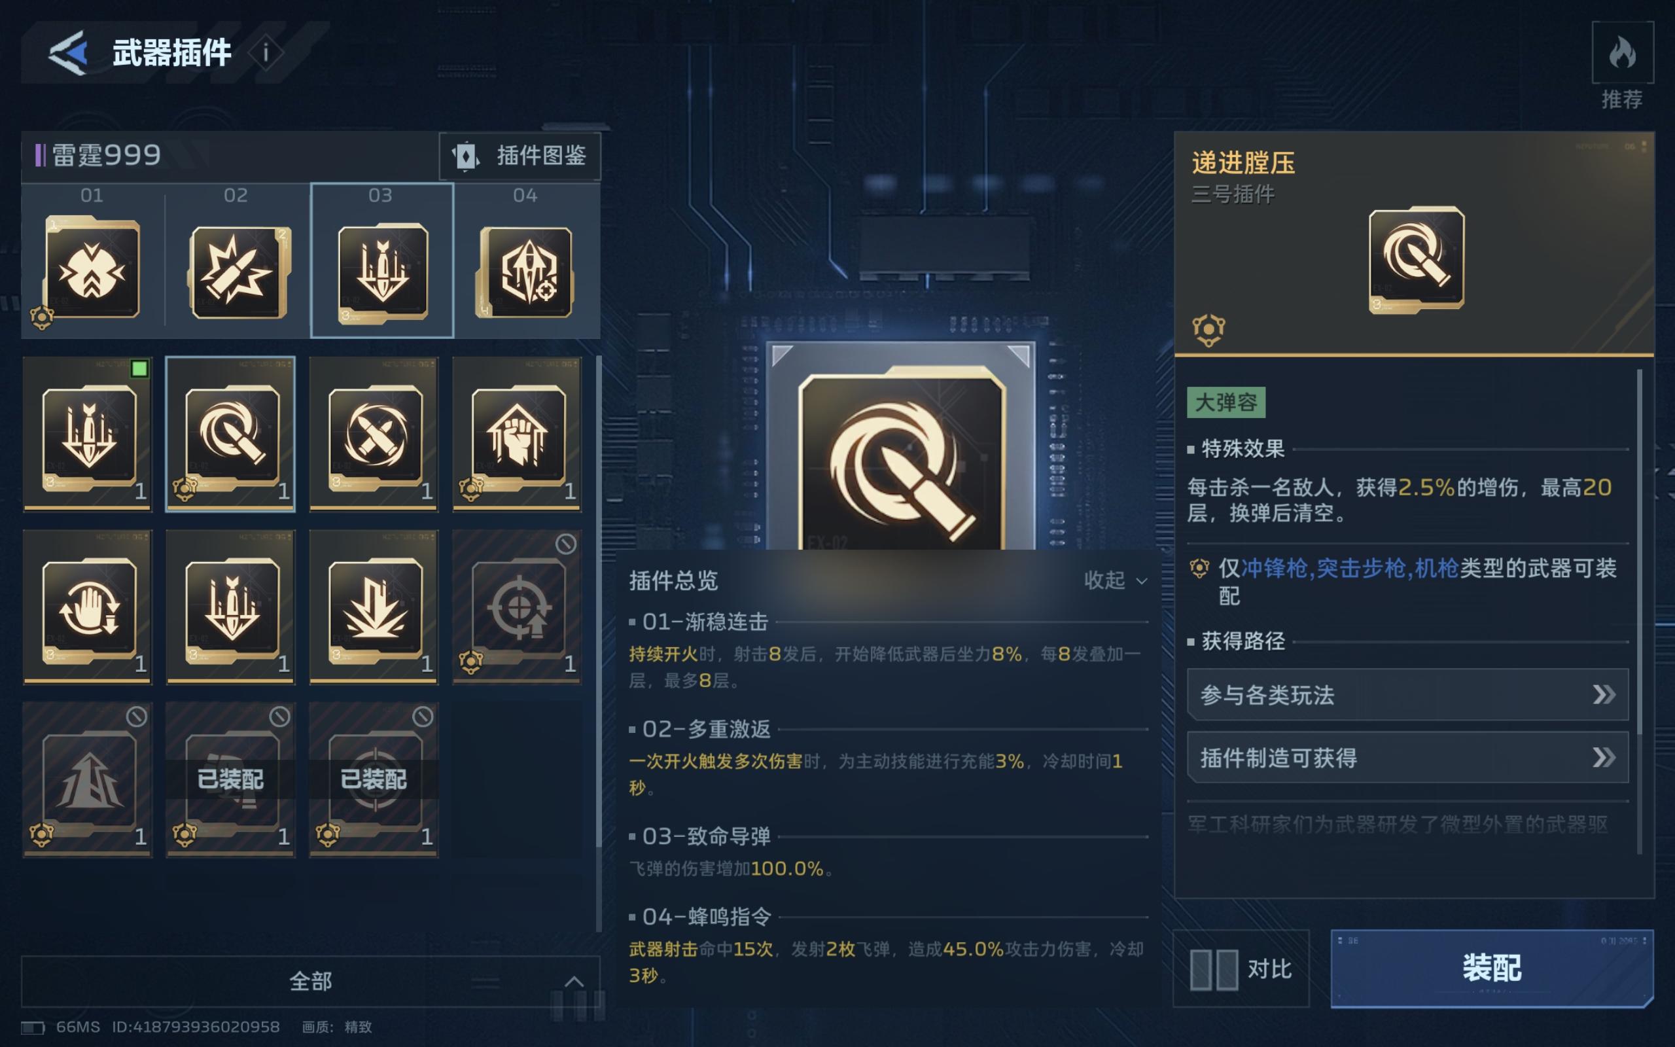
Task: Open the 插件图鉴 plugin catalog
Action: (x=520, y=156)
